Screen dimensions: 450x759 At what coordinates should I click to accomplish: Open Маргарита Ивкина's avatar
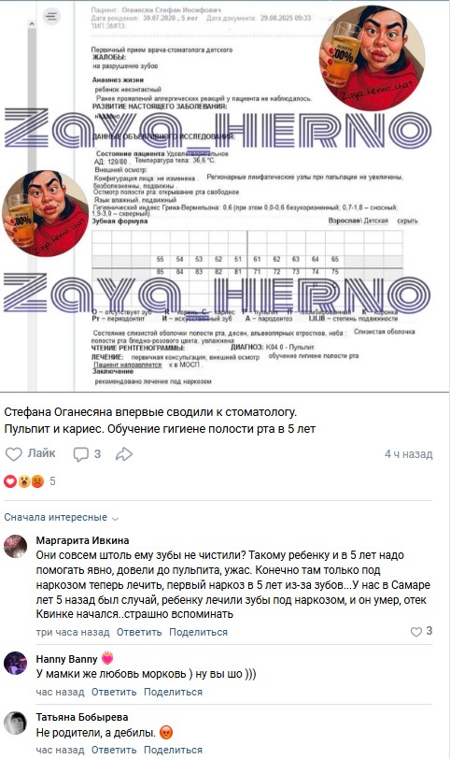[16, 547]
